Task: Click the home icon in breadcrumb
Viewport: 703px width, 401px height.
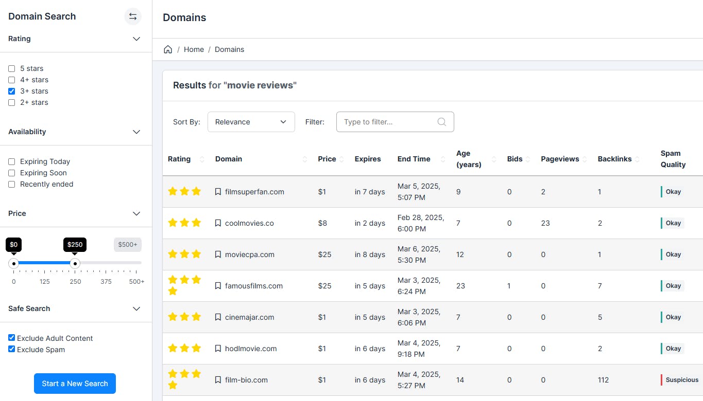Action: click(168, 49)
